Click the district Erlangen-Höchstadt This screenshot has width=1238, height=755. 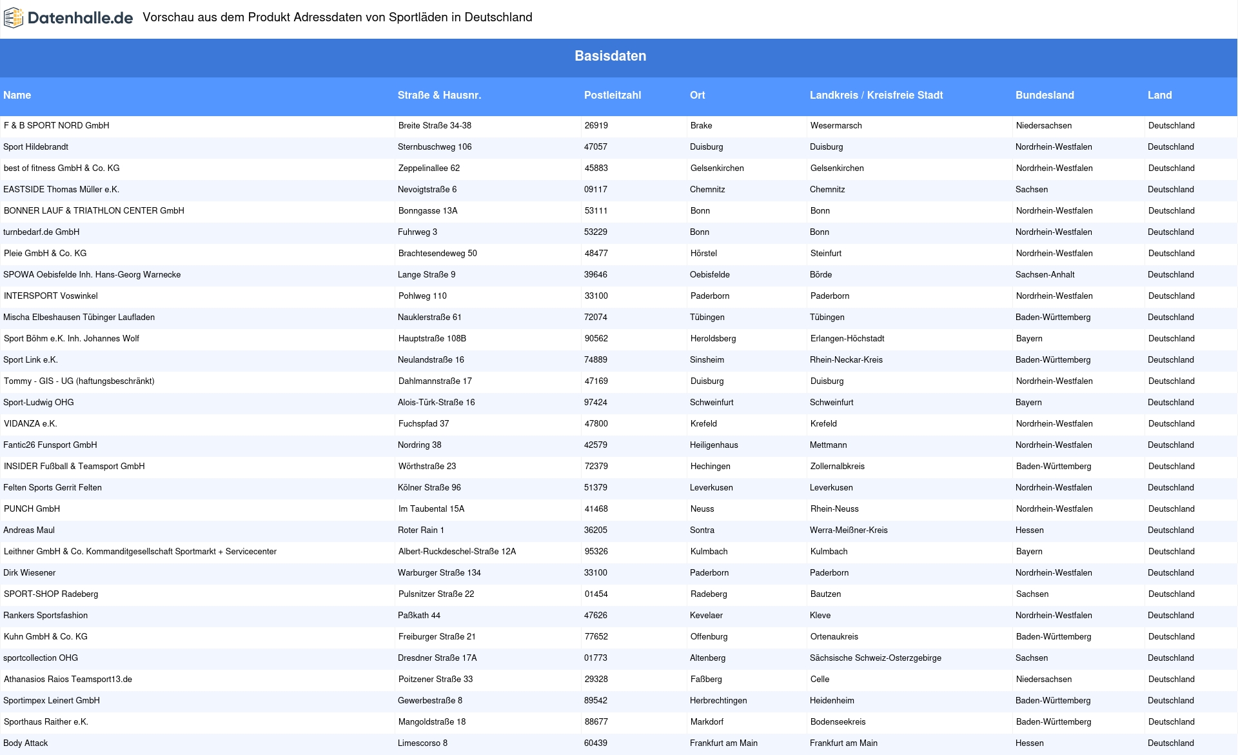[x=847, y=338]
